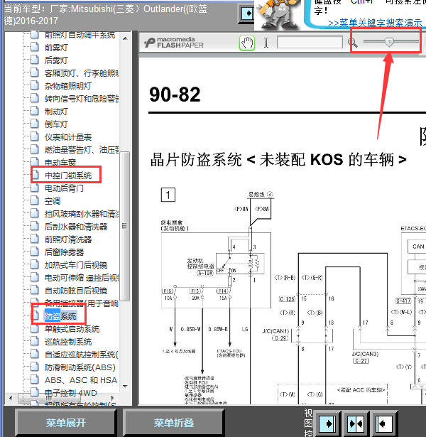This screenshot has width=426, height=437.
Task: Click the 菜单展开 button
Action: (x=66, y=423)
